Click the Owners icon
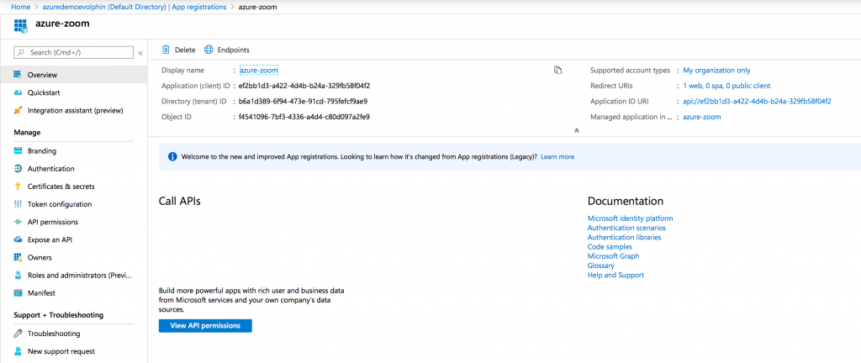Viewport: 861px width, 363px height. [x=18, y=257]
